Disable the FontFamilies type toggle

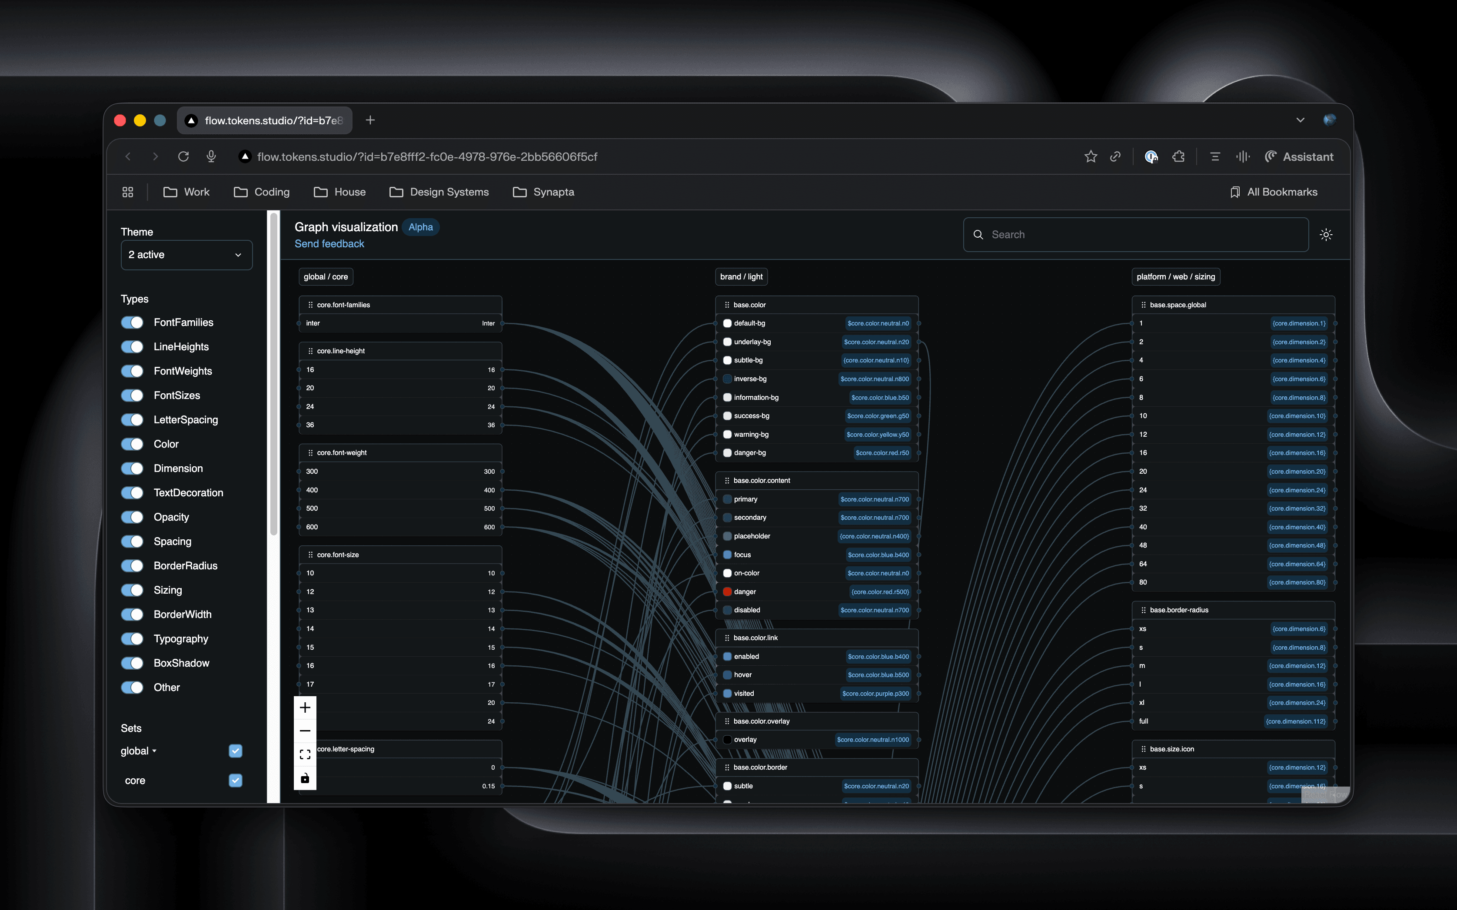133,322
